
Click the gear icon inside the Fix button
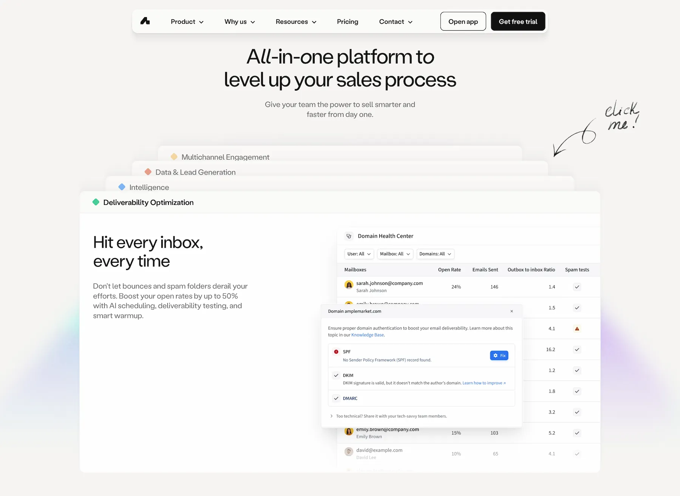[495, 355]
